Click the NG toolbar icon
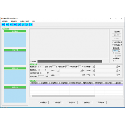The width and height of the screenshot is (125, 125). pos(7,25)
